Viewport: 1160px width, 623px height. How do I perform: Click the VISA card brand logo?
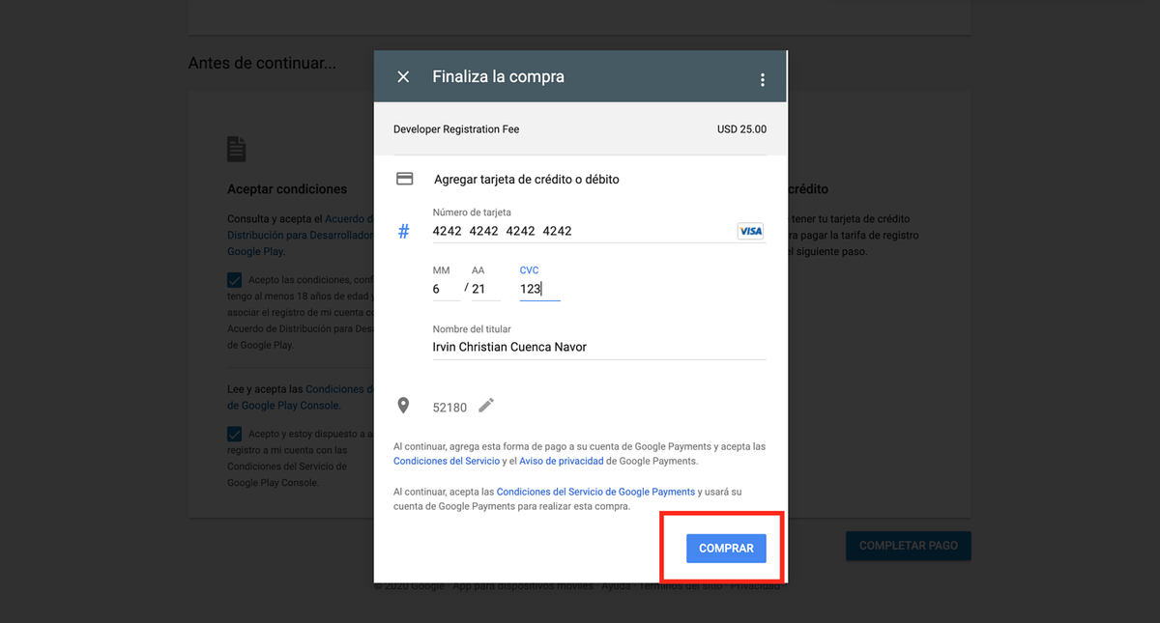(x=750, y=231)
